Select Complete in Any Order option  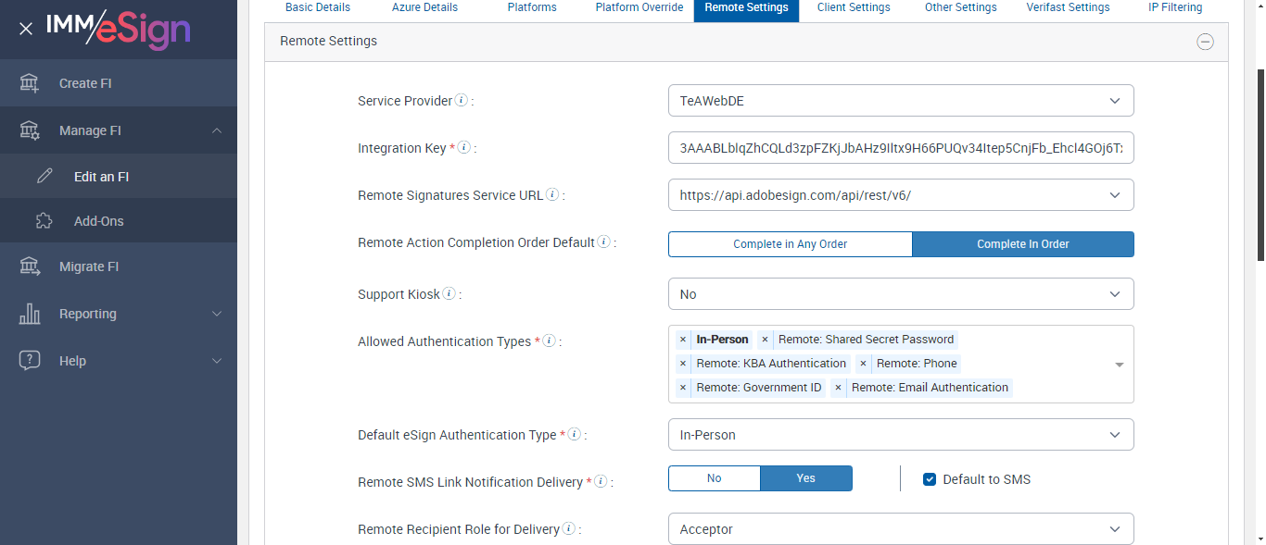790,244
